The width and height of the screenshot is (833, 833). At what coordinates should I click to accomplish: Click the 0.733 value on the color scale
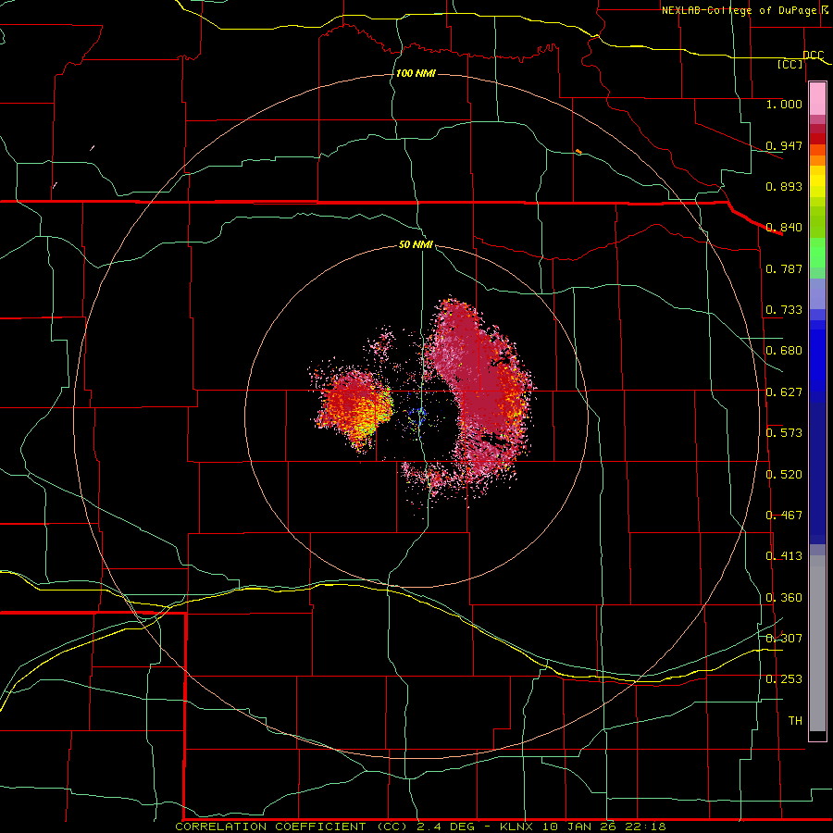(x=784, y=310)
